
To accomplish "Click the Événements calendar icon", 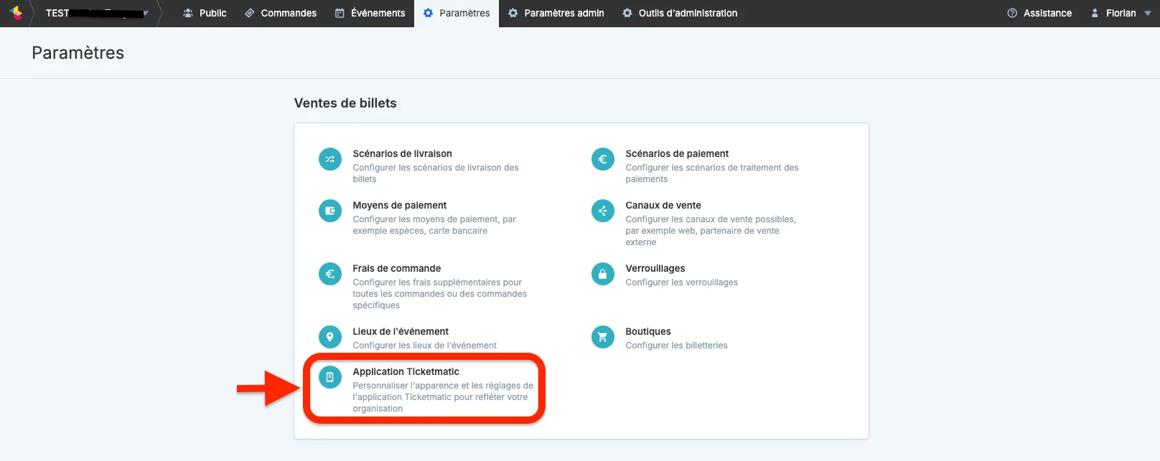I will click(x=340, y=13).
